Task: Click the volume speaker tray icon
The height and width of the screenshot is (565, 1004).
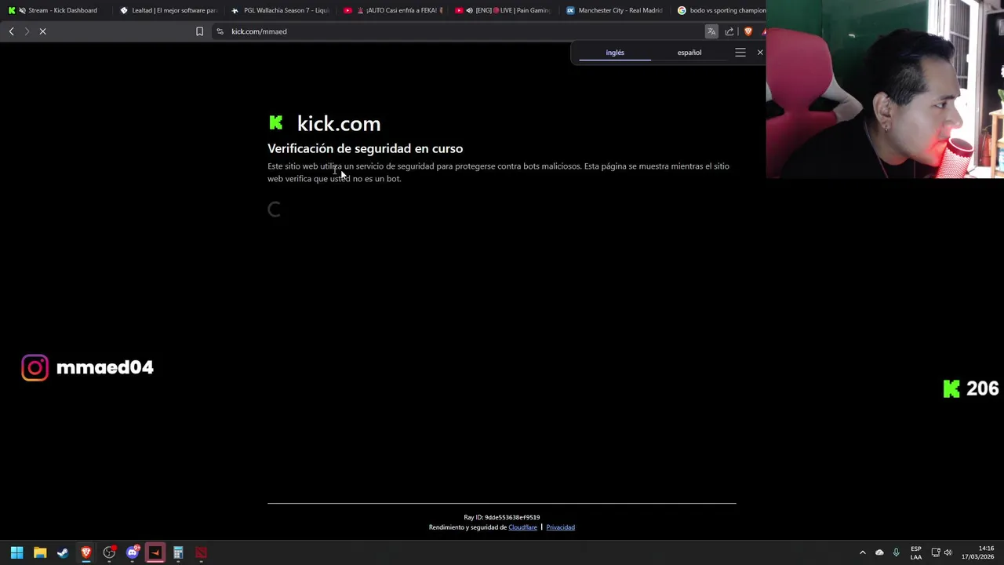Action: [x=948, y=552]
